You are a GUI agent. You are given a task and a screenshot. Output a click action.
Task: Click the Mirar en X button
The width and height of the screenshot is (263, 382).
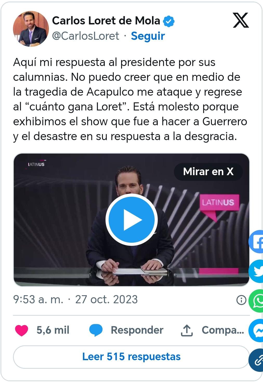(x=208, y=172)
